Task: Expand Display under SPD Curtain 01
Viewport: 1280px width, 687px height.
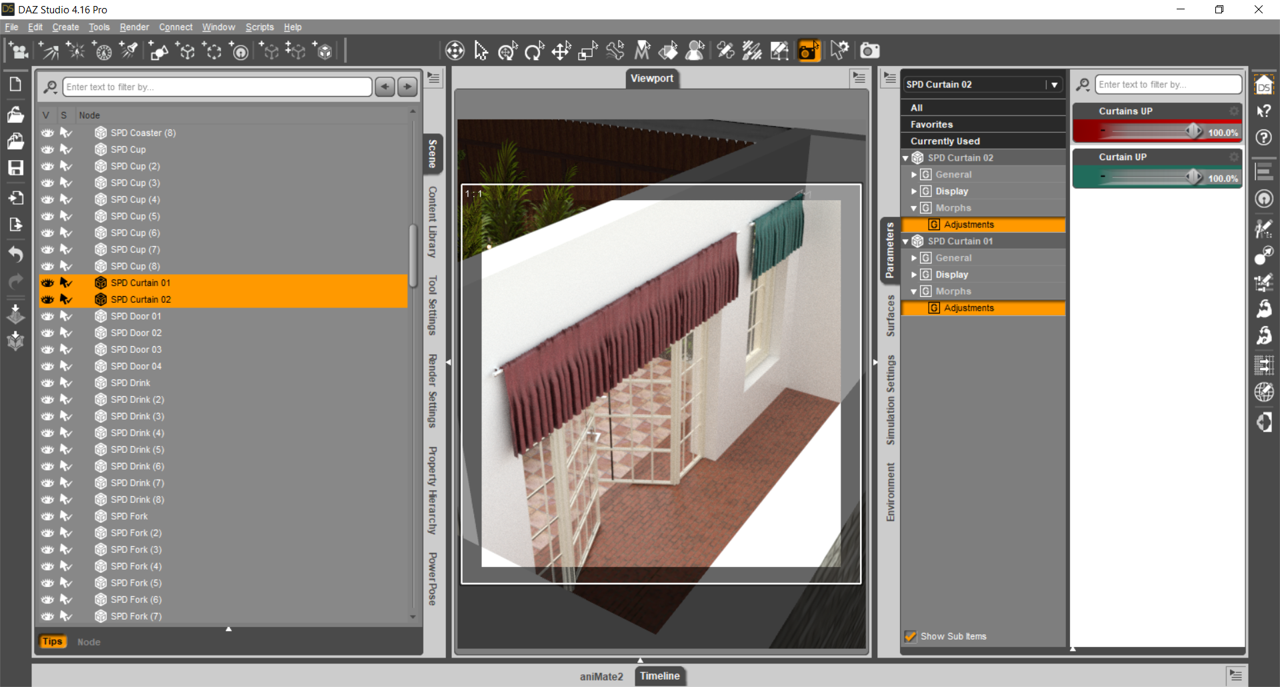Action: [x=914, y=275]
